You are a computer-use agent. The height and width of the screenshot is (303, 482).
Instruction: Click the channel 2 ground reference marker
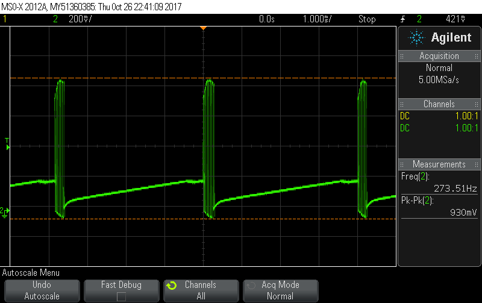click(x=5, y=212)
